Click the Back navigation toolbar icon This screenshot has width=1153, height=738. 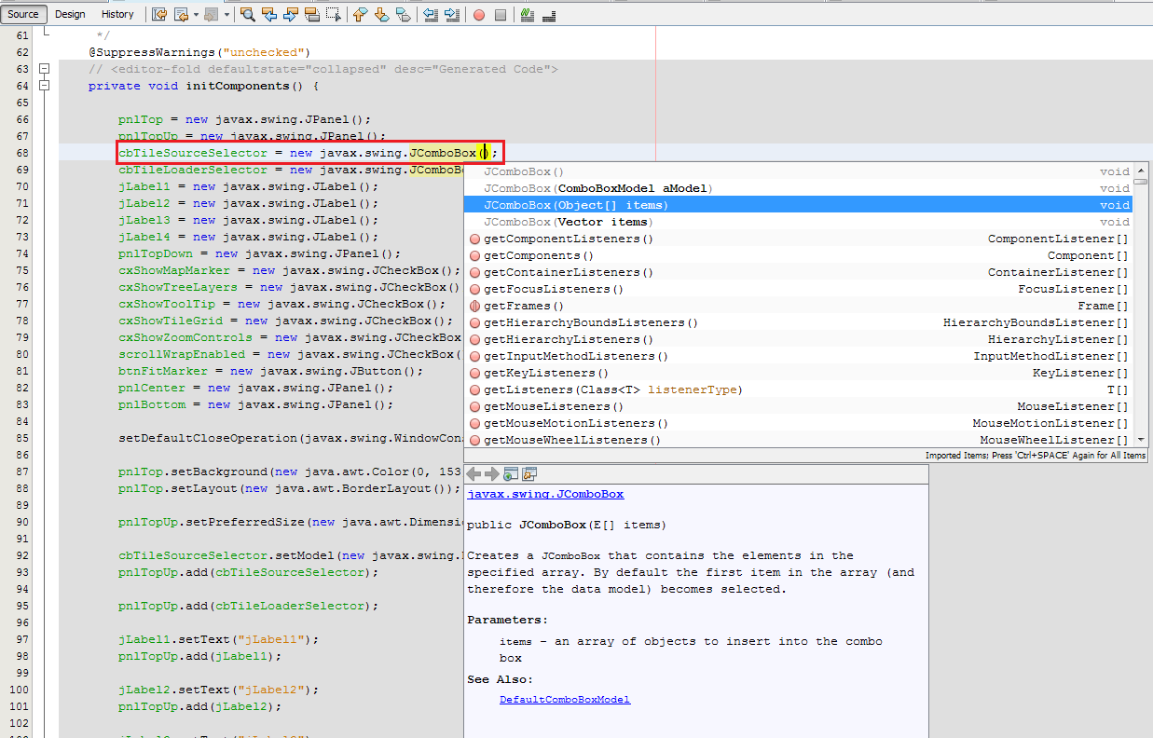[x=182, y=15]
